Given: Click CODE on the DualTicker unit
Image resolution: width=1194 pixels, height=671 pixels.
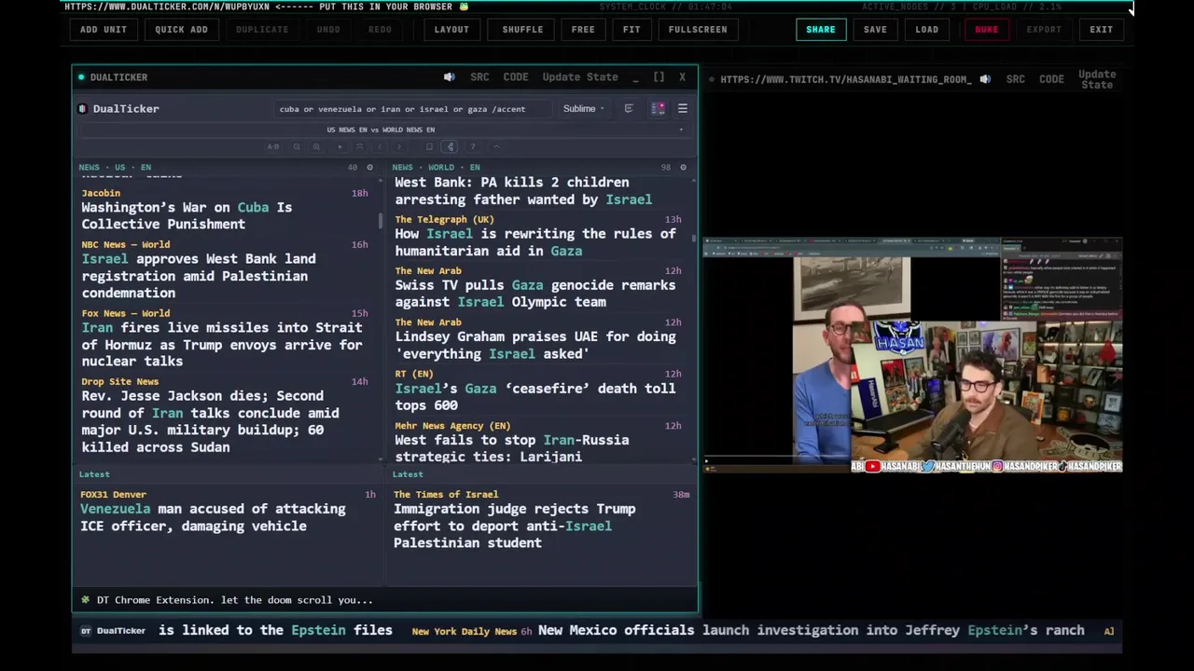Looking at the screenshot, I should (516, 77).
